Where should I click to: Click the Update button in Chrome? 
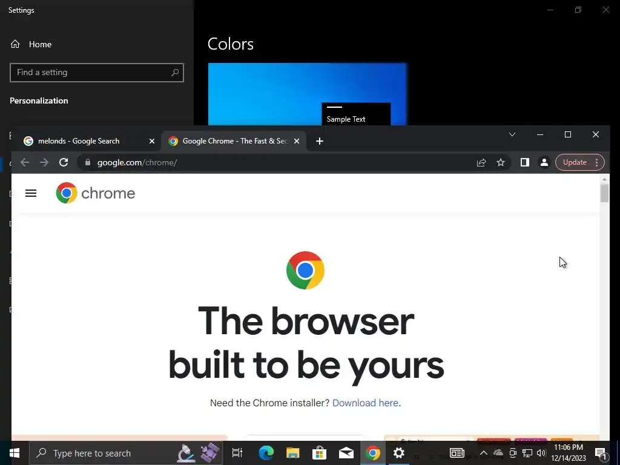click(575, 162)
